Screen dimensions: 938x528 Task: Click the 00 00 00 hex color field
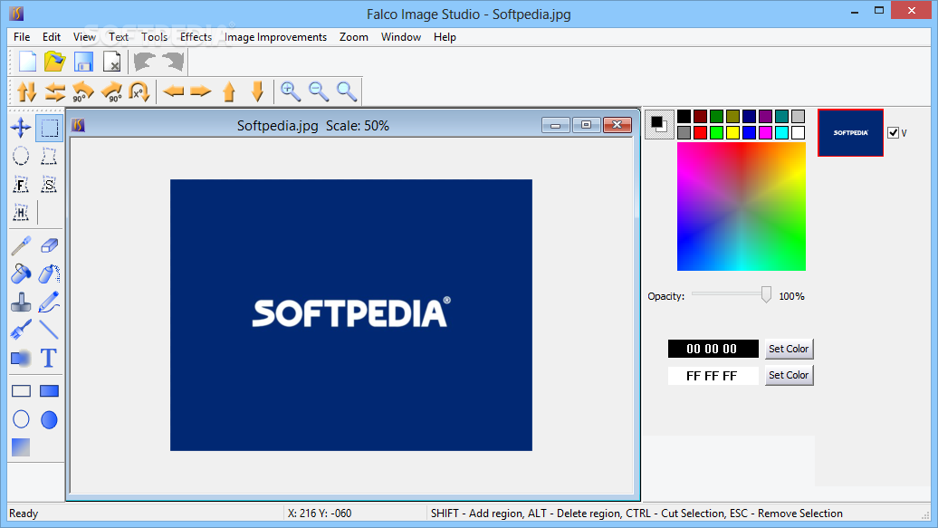coord(713,349)
